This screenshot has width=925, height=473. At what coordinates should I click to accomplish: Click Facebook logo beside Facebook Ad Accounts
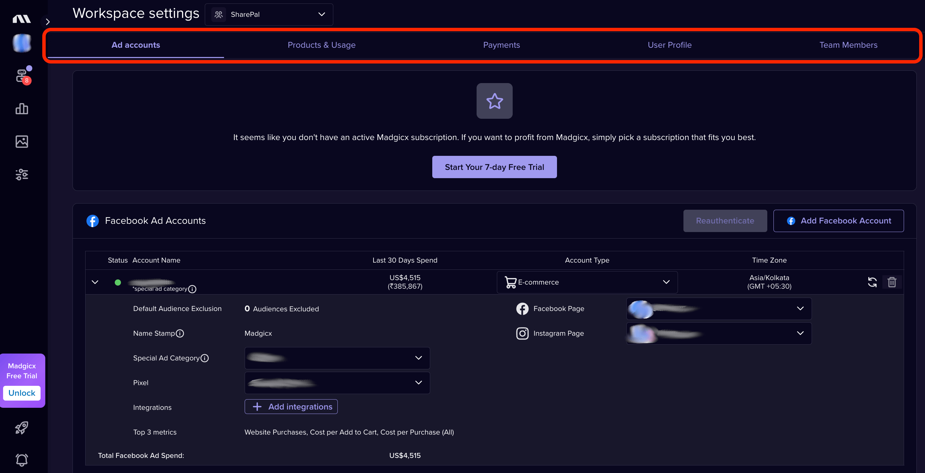[x=93, y=221]
